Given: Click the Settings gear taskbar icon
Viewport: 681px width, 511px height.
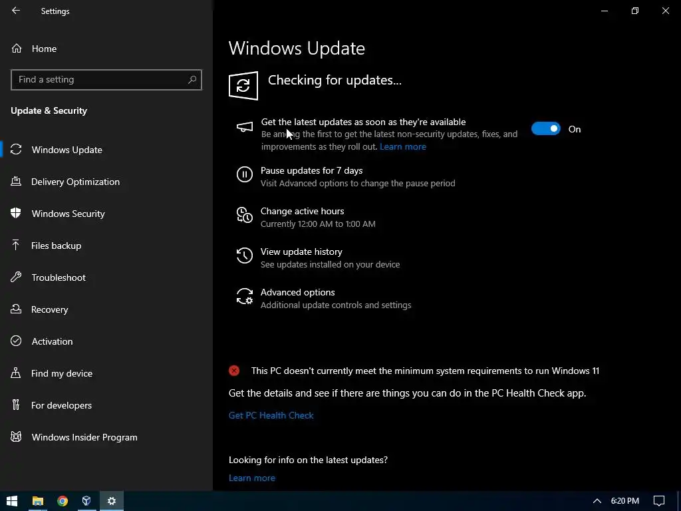Looking at the screenshot, I should pyautogui.click(x=112, y=501).
